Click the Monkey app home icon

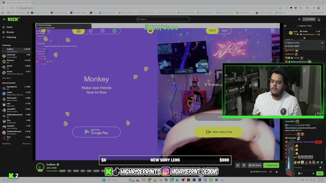pos(78,31)
